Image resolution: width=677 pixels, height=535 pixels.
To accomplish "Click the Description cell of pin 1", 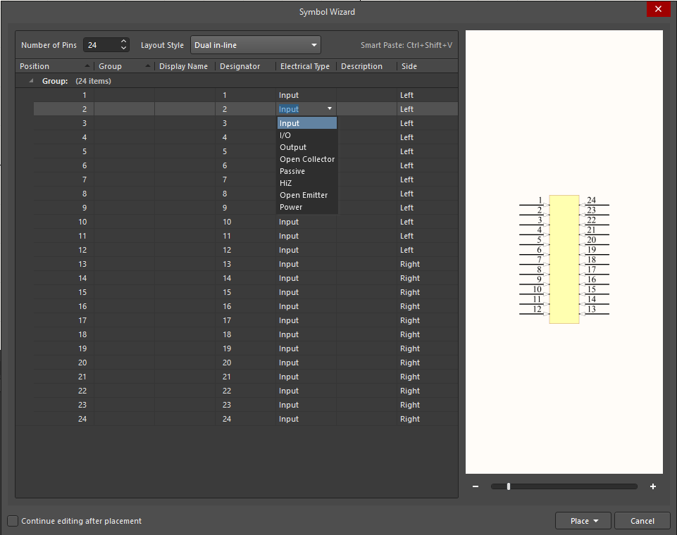I will point(366,95).
